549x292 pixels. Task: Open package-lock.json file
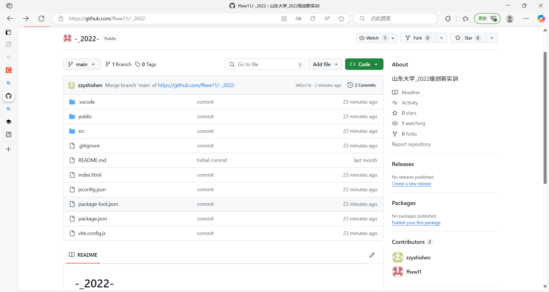[98, 204]
